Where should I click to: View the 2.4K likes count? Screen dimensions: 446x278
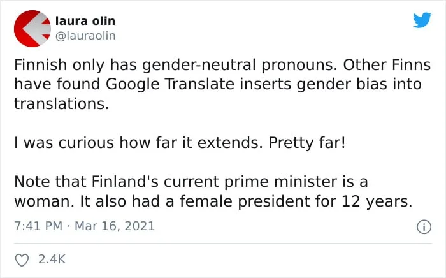52,260
